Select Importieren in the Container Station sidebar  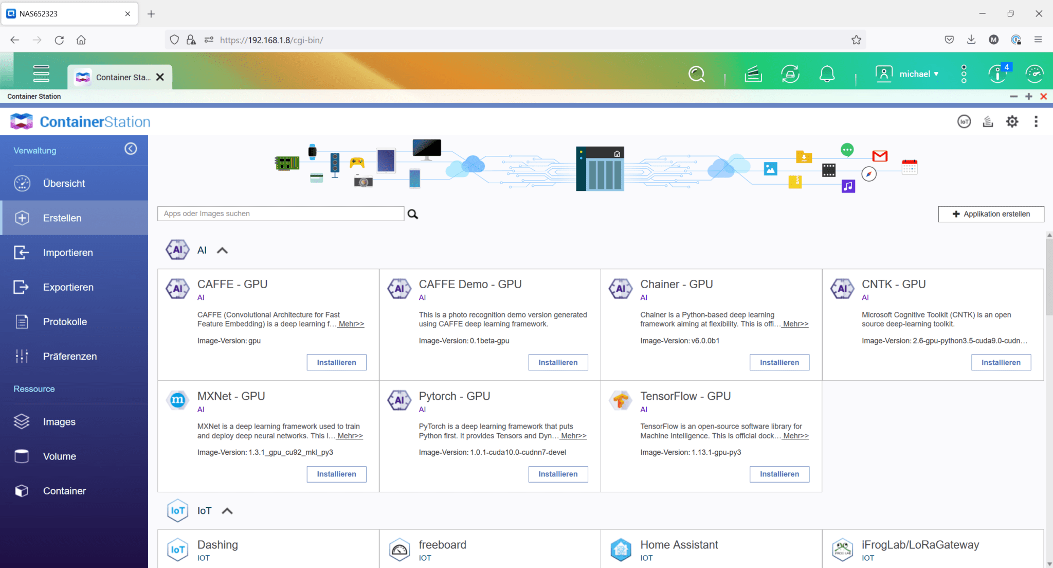pyautogui.click(x=67, y=252)
